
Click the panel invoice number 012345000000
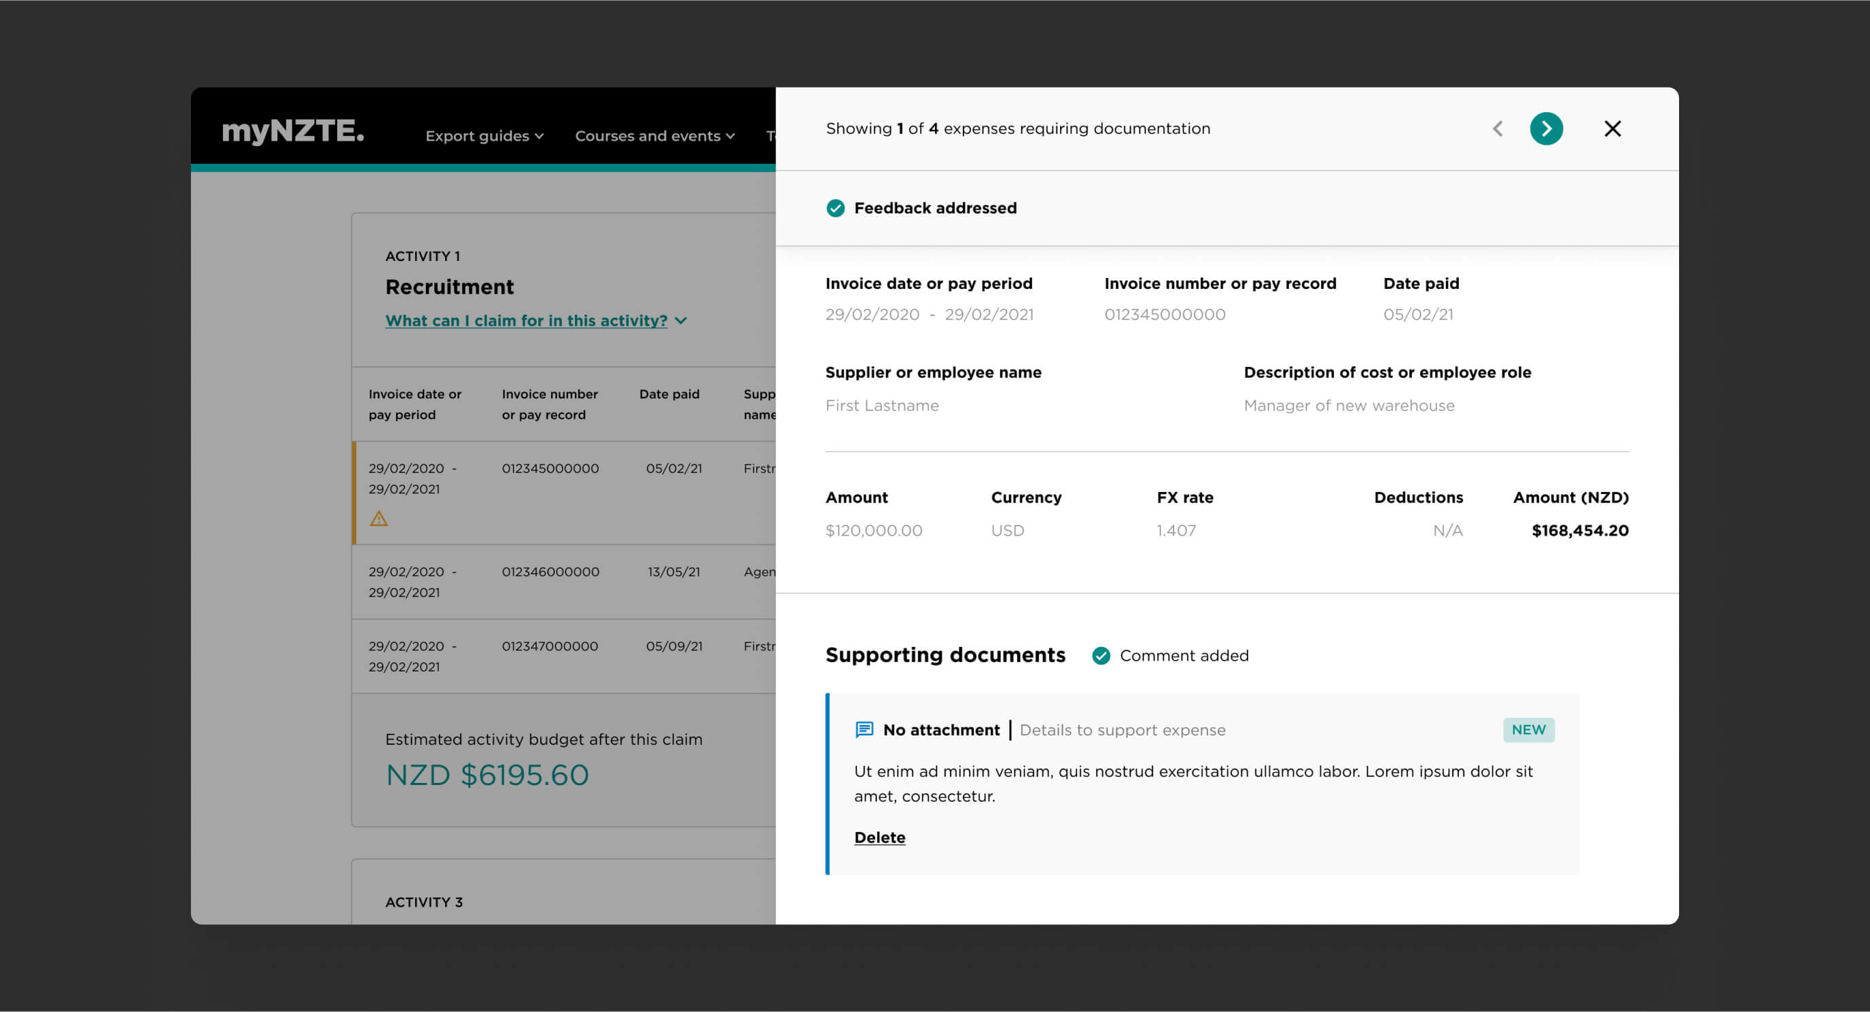coord(1165,315)
